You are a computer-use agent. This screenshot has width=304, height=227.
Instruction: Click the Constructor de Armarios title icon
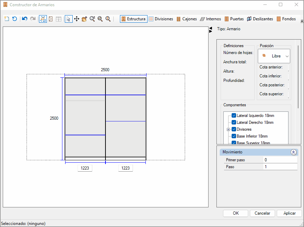[6, 5]
